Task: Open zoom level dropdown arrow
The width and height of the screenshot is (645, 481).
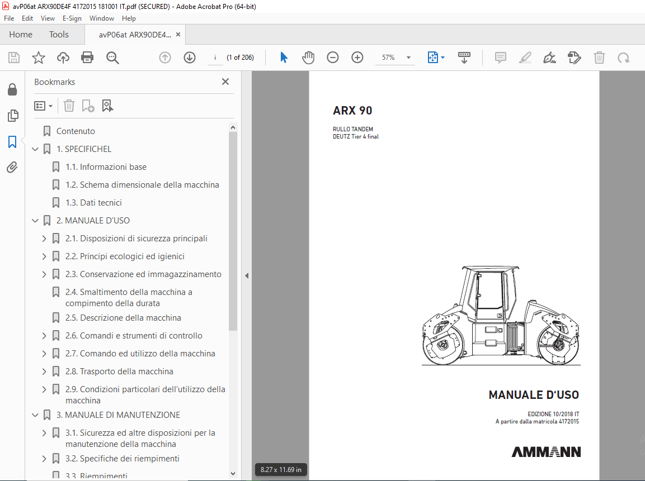Action: (x=408, y=58)
